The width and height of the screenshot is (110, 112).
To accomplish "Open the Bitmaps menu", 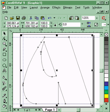I will pyautogui.click(x=68, y=7).
